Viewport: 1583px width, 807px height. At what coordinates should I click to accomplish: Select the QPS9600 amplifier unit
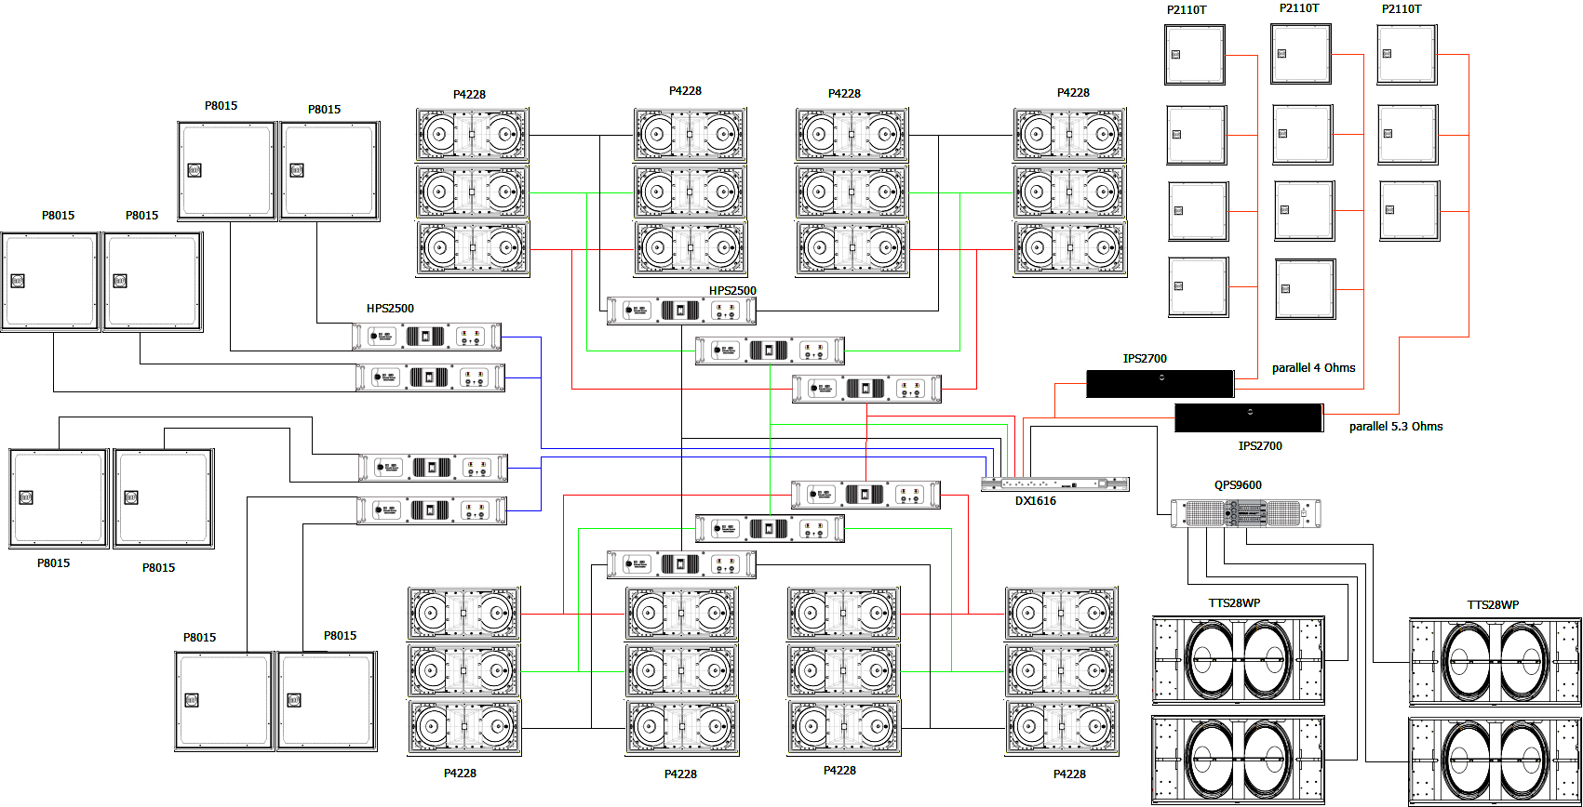(1245, 513)
